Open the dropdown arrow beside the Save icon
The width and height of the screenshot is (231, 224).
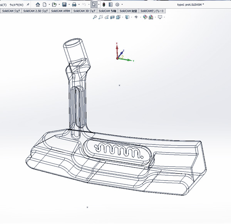tap(69, 4)
